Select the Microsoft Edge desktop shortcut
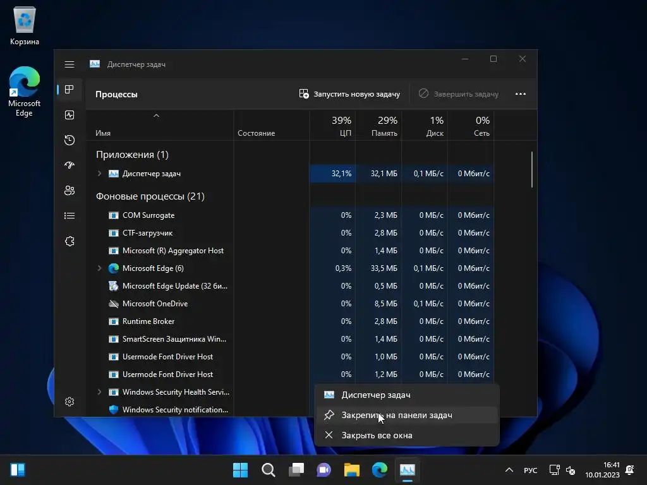 click(25, 92)
